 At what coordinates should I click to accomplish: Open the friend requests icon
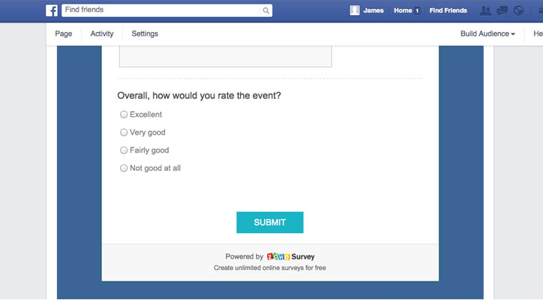(486, 11)
